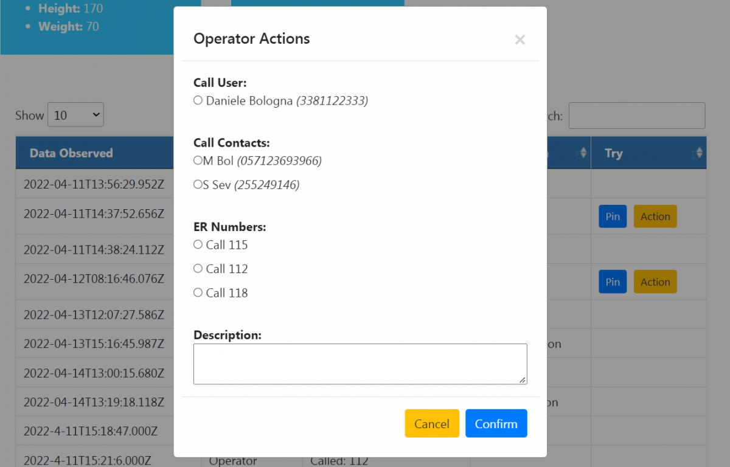Image resolution: width=730 pixels, height=467 pixels.
Task: Click Pin button in 14:37:52 row
Action: (x=613, y=216)
